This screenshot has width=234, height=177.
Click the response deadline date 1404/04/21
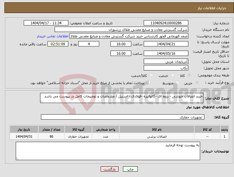[166, 44]
